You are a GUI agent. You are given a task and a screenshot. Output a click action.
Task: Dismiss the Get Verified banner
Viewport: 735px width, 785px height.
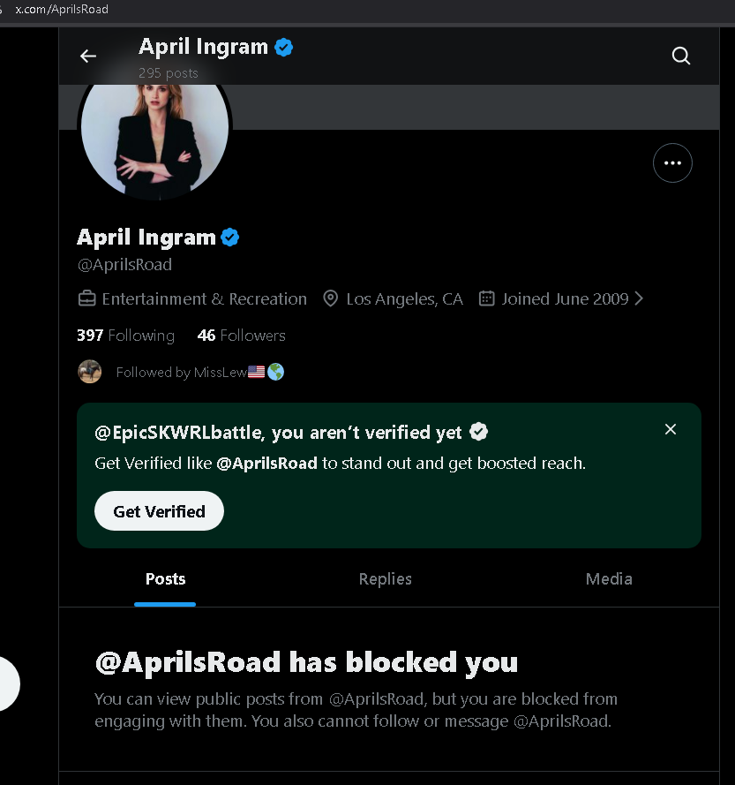point(671,429)
